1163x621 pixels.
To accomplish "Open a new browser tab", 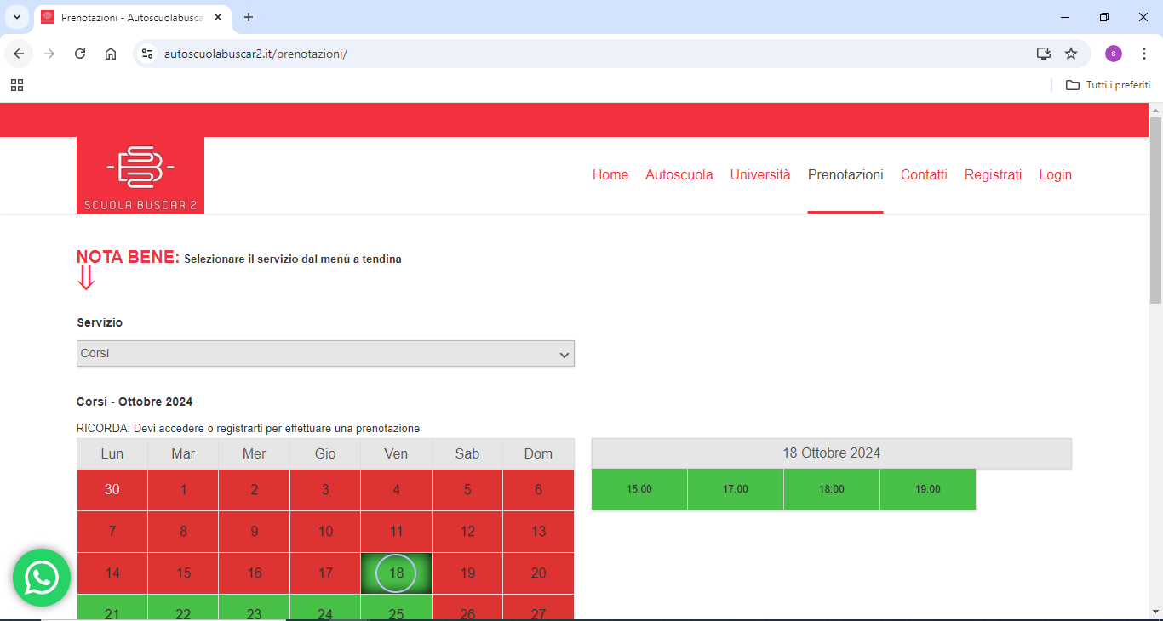I will (x=249, y=17).
